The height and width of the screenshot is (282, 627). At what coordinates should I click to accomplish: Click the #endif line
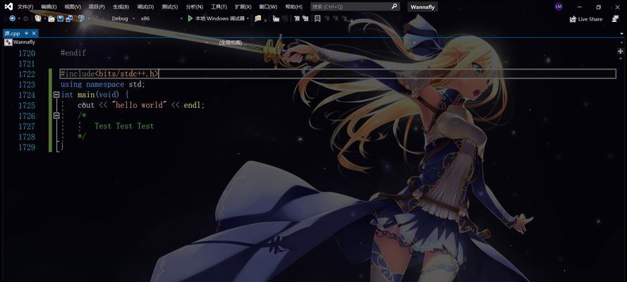[x=73, y=53]
